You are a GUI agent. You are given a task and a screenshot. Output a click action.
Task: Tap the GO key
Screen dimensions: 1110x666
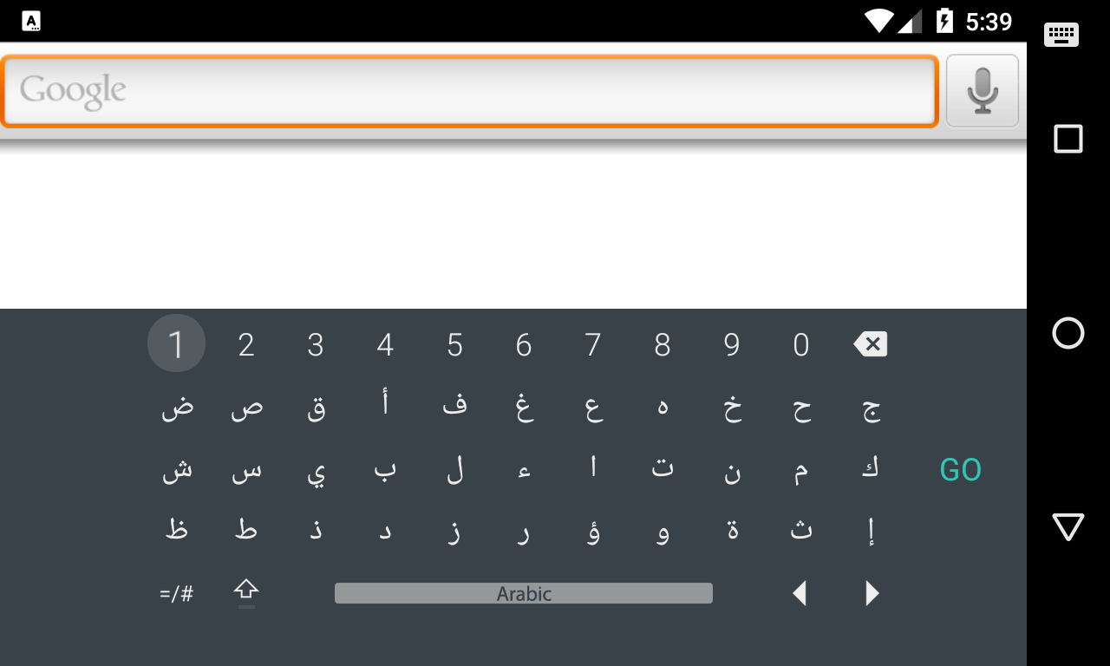click(x=961, y=470)
